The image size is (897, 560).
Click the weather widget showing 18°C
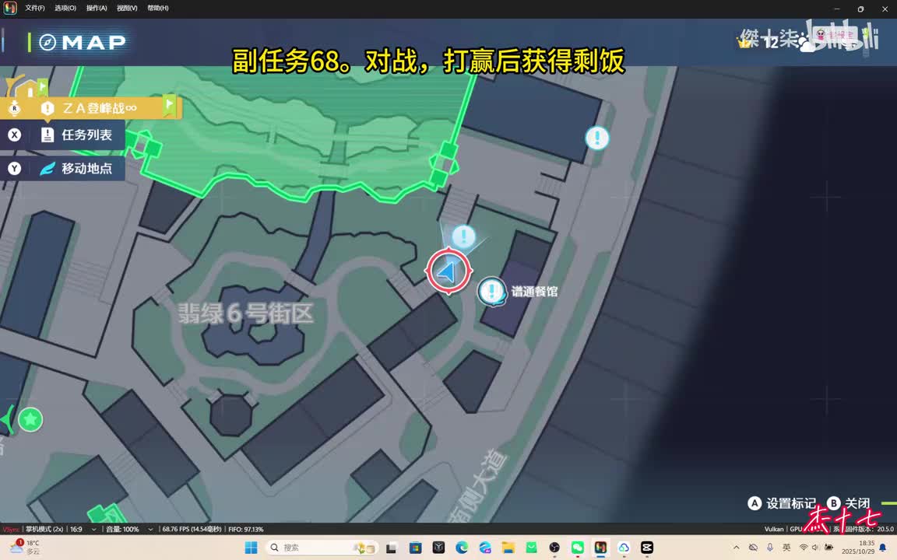click(25, 548)
